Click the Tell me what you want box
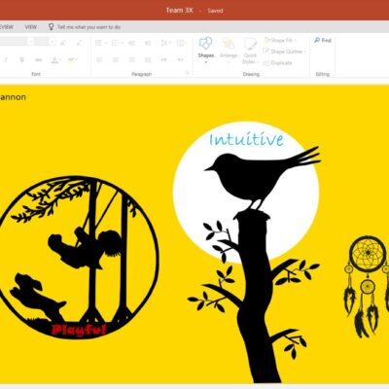The width and height of the screenshot is (389, 389). coord(88,27)
